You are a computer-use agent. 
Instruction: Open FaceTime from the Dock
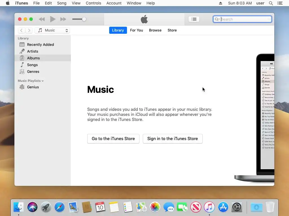(x=182, y=207)
